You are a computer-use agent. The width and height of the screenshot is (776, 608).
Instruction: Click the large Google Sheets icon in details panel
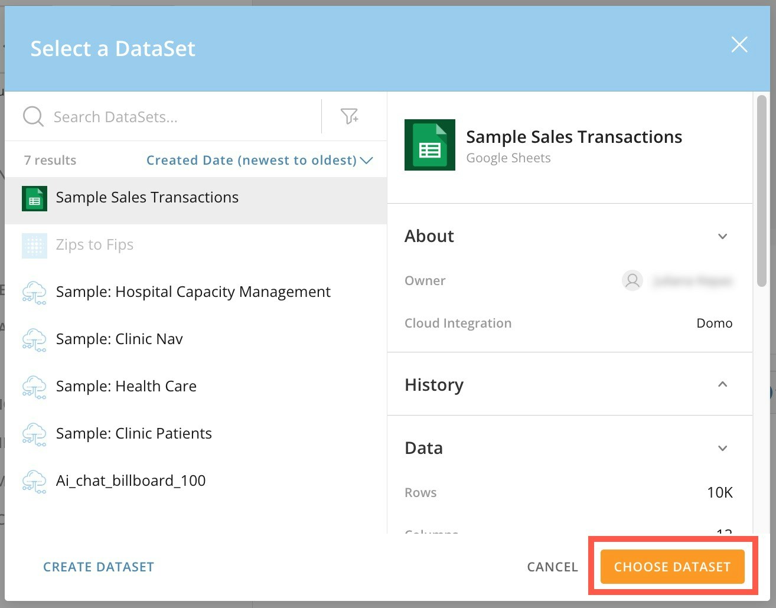[x=430, y=145]
